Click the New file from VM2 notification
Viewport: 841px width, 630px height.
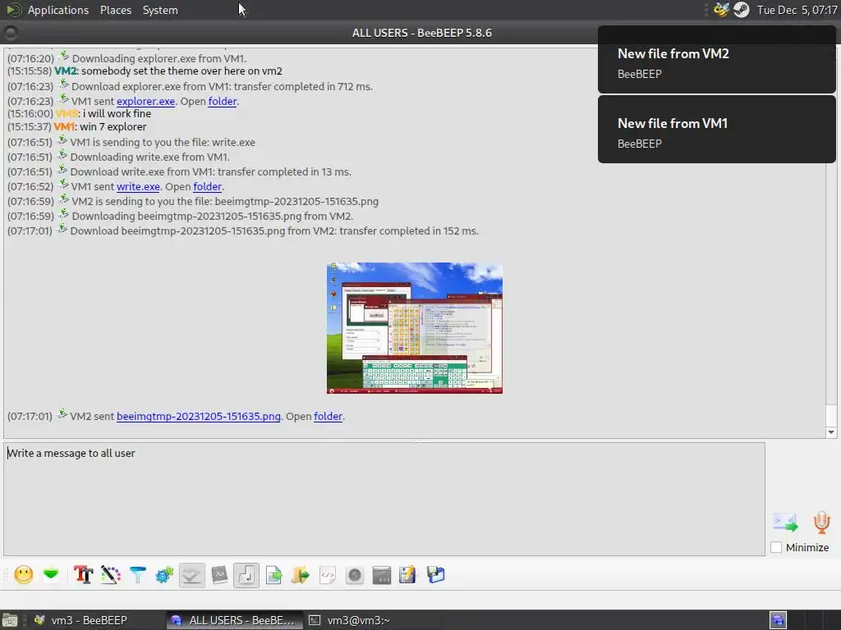[716, 59]
